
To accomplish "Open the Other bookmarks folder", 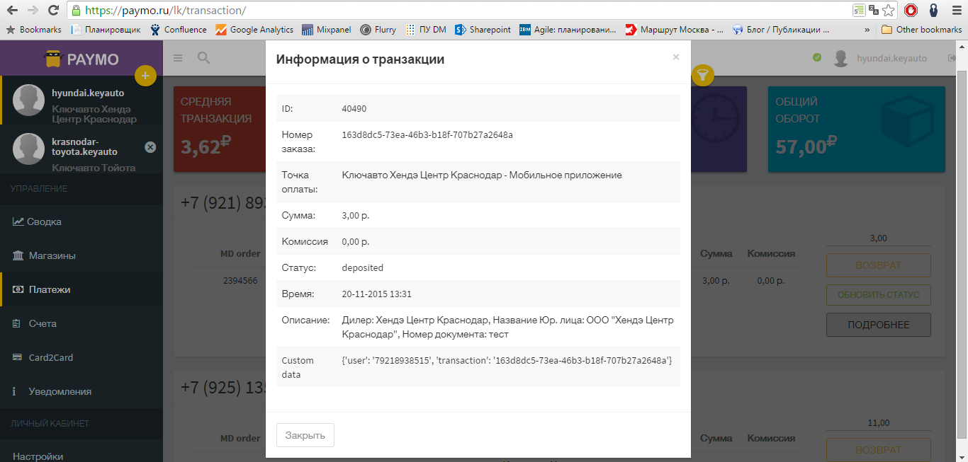I will [921, 30].
